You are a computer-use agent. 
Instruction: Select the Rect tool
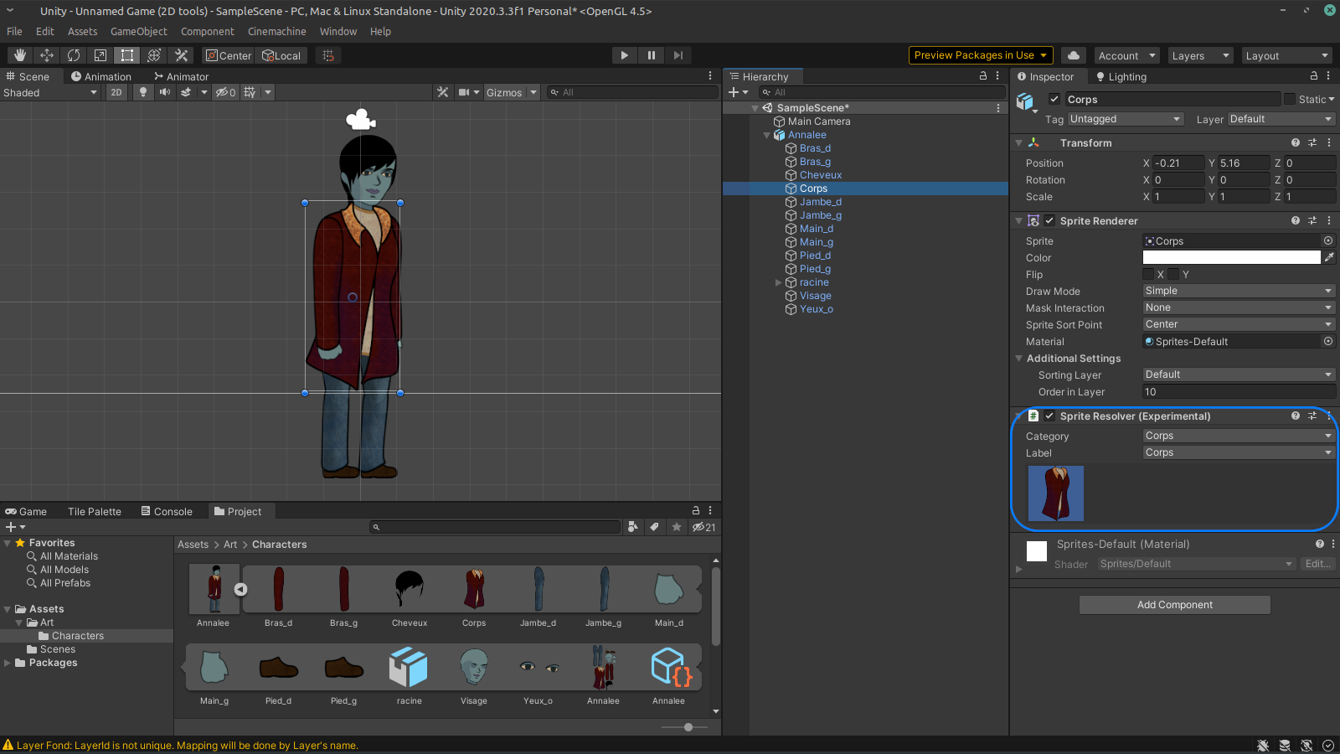[127, 55]
